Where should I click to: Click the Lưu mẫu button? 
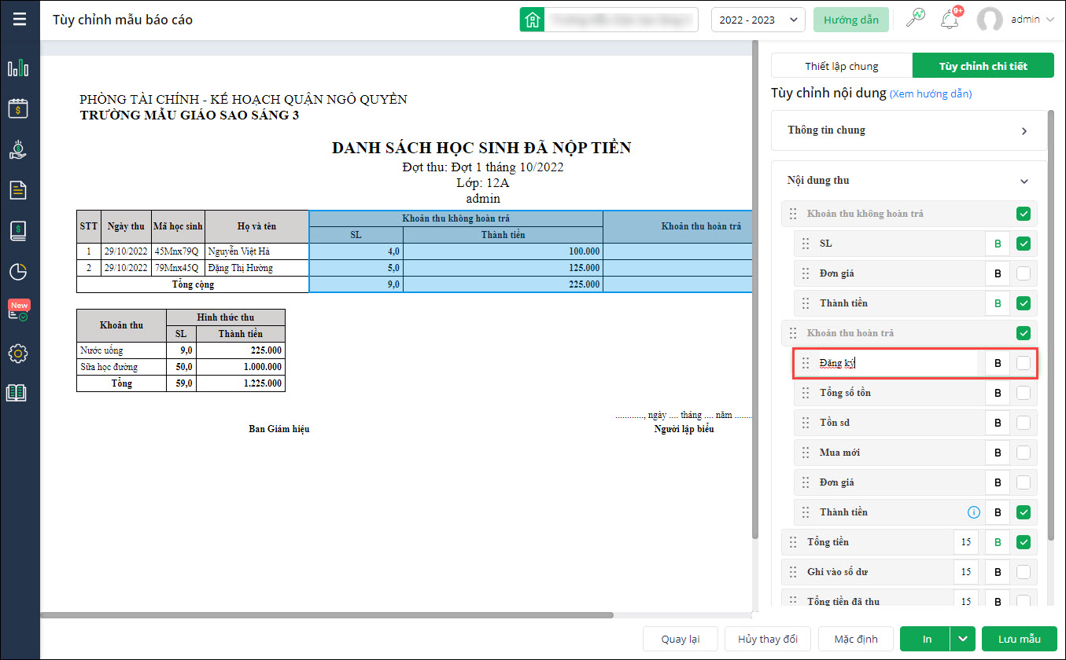(x=1019, y=640)
